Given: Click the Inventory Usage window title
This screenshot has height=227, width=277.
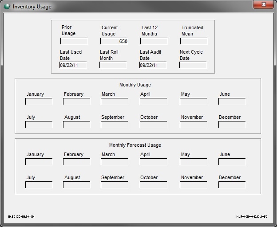Looking at the screenshot, I should (32, 7).
